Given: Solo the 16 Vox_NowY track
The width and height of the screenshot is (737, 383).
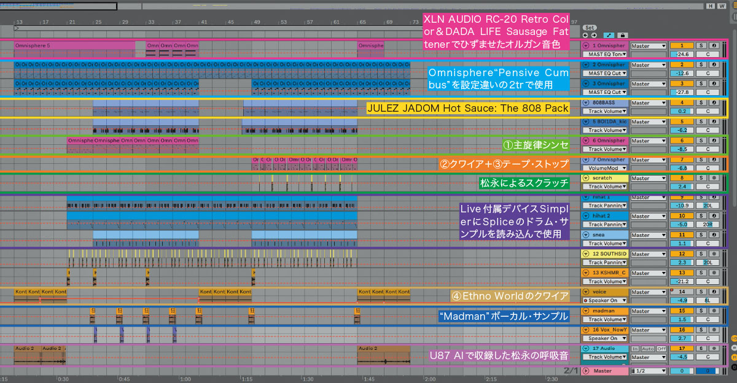Looking at the screenshot, I should click(x=701, y=330).
